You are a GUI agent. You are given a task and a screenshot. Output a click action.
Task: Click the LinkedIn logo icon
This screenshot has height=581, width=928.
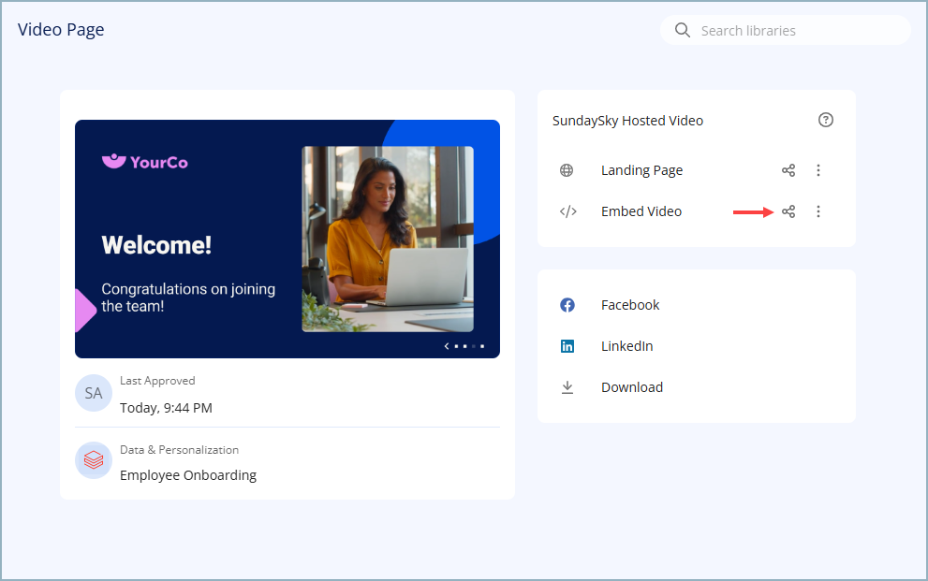(567, 346)
